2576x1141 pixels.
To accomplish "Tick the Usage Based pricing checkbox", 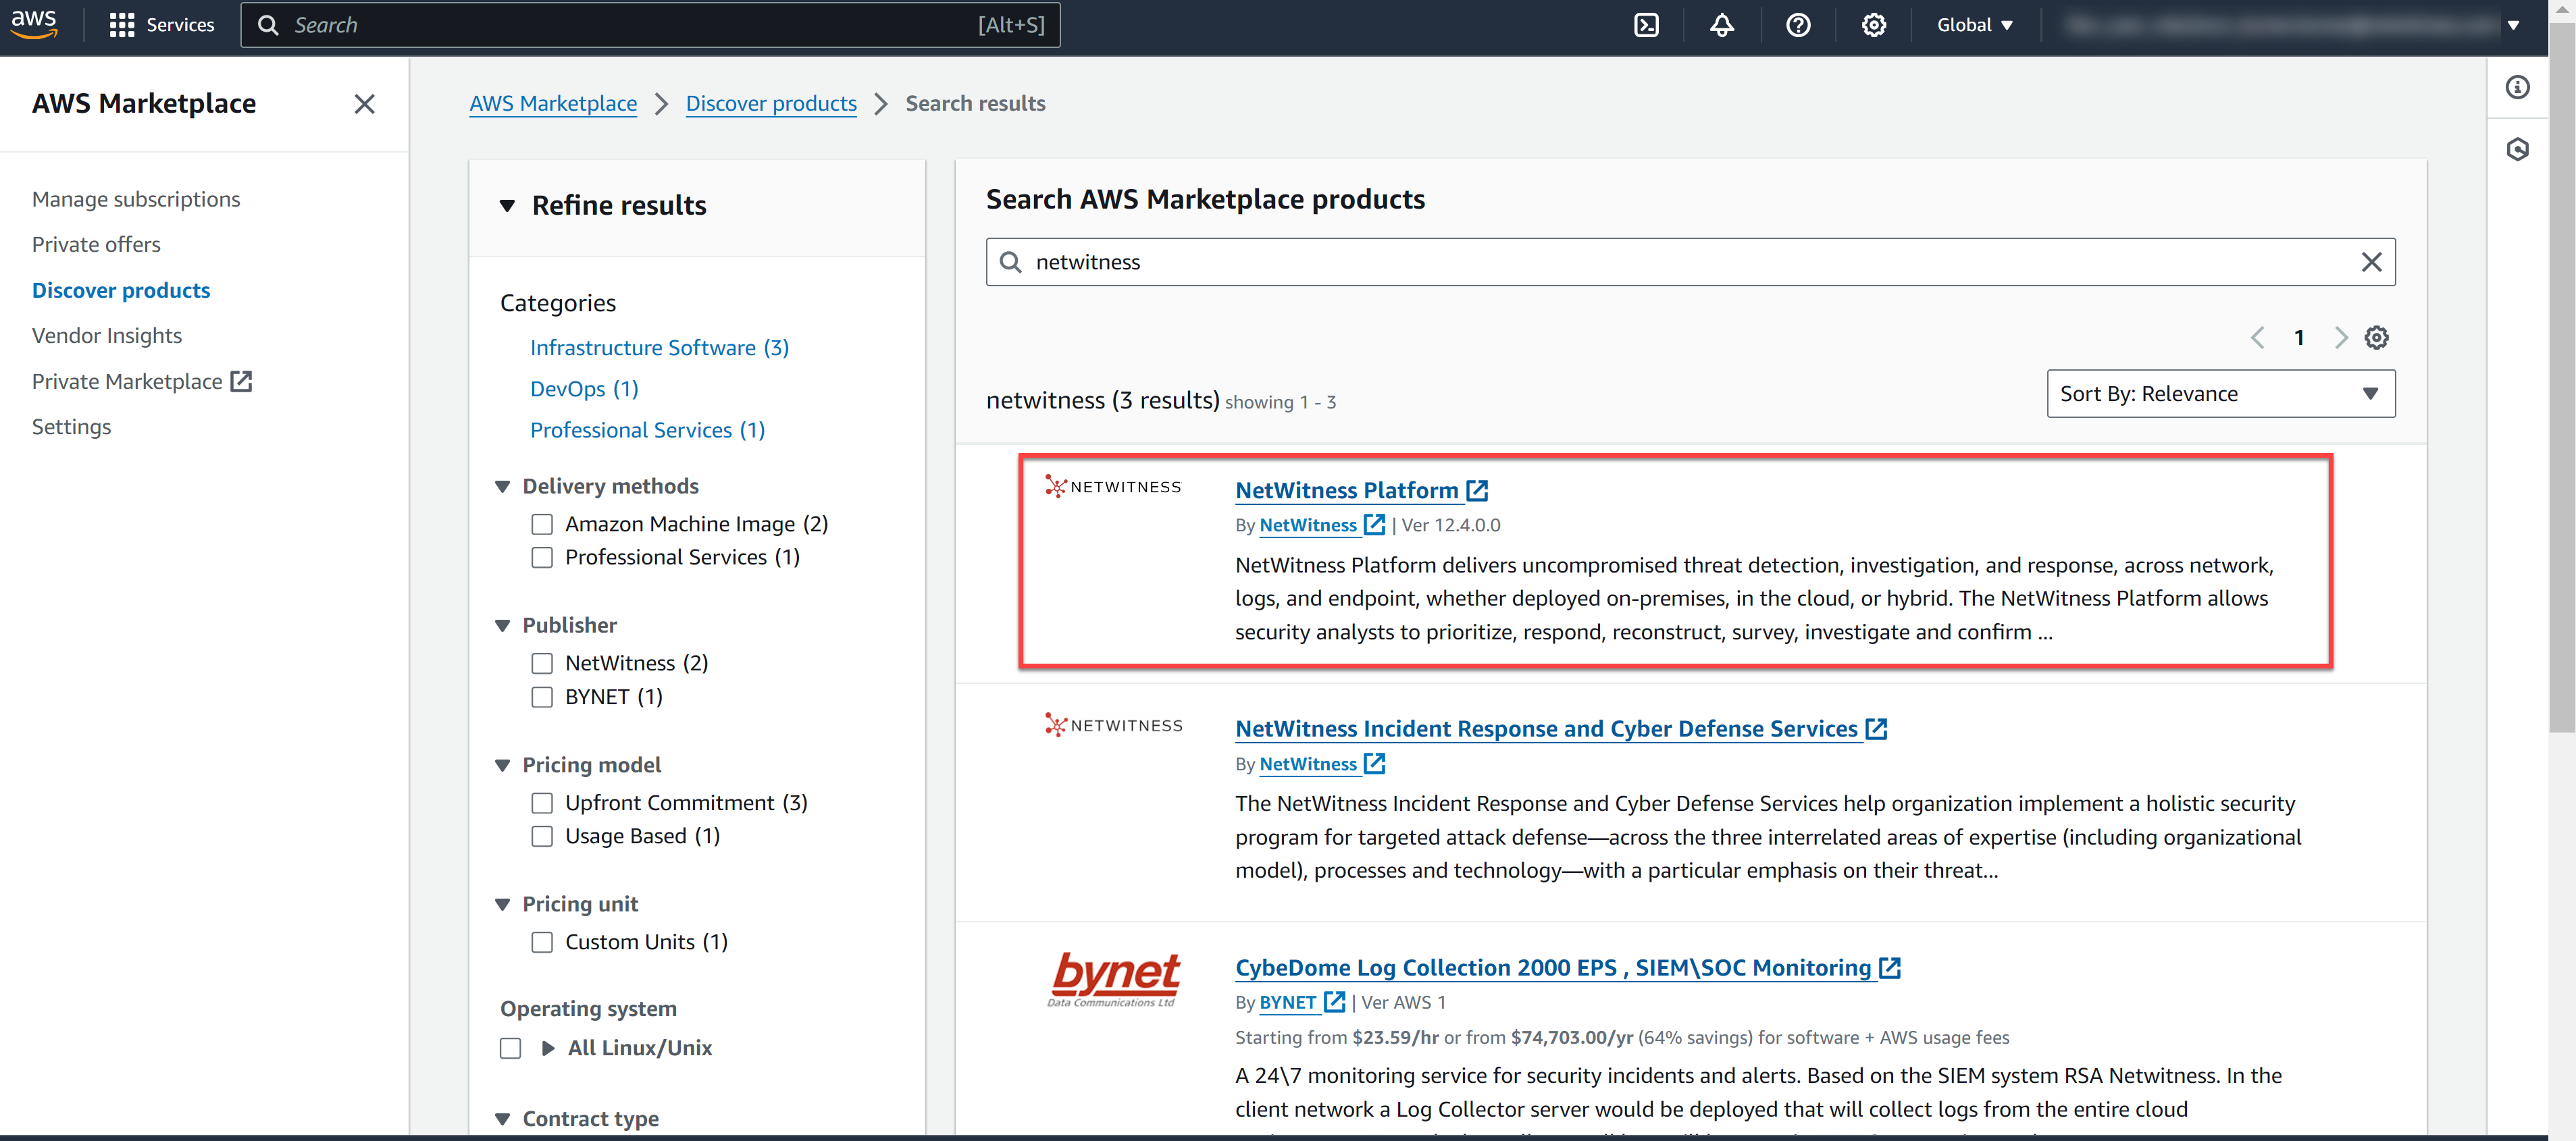I will [542, 836].
